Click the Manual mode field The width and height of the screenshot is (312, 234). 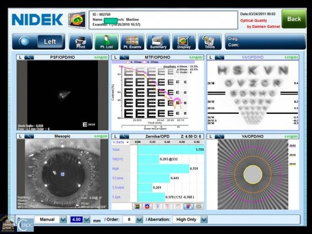click(x=47, y=220)
